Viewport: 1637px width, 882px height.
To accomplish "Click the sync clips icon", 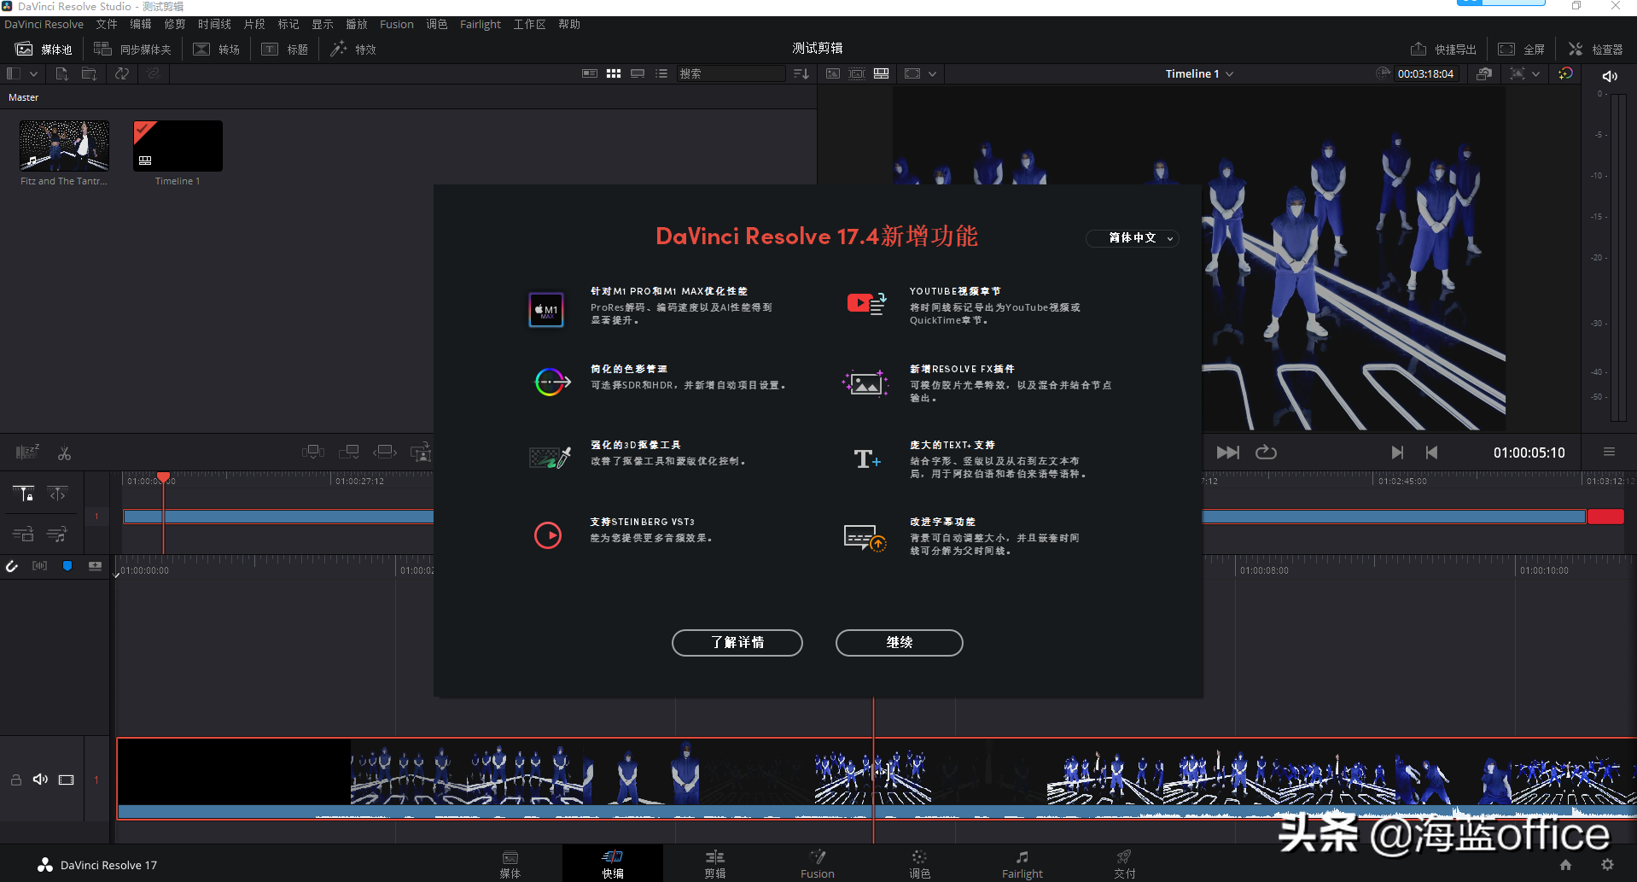I will [x=122, y=74].
